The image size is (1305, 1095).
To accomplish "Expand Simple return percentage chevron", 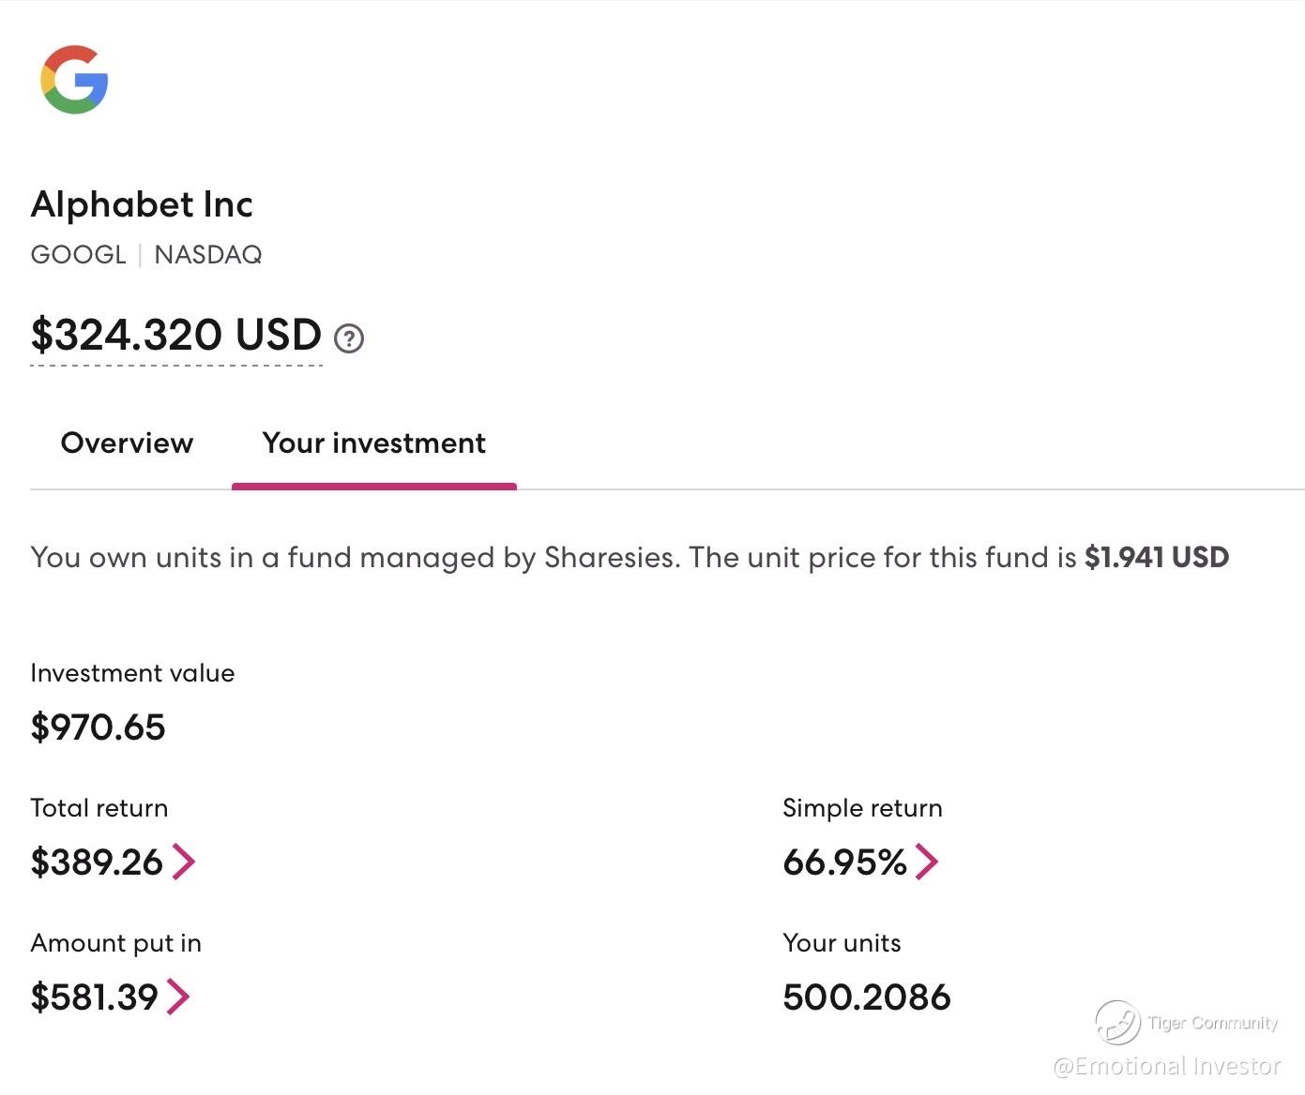I will (x=926, y=862).
